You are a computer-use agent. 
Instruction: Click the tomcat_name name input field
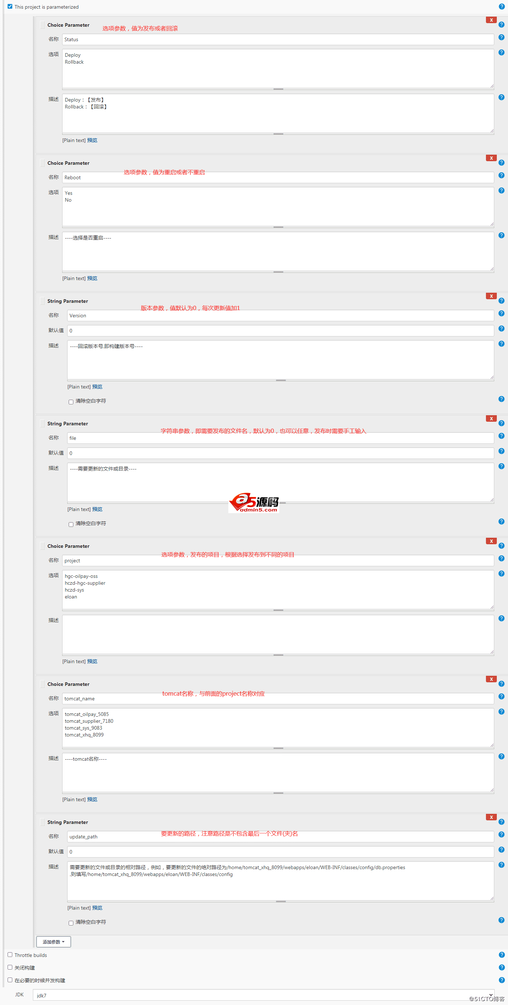pyautogui.click(x=278, y=699)
